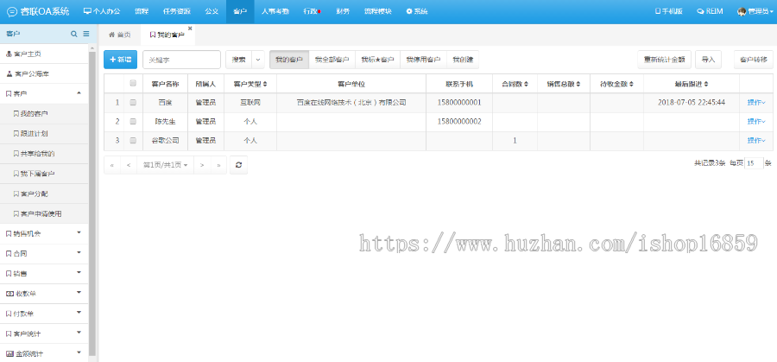Go to the last page (»)
The height and width of the screenshot is (362, 777).
(x=218, y=165)
